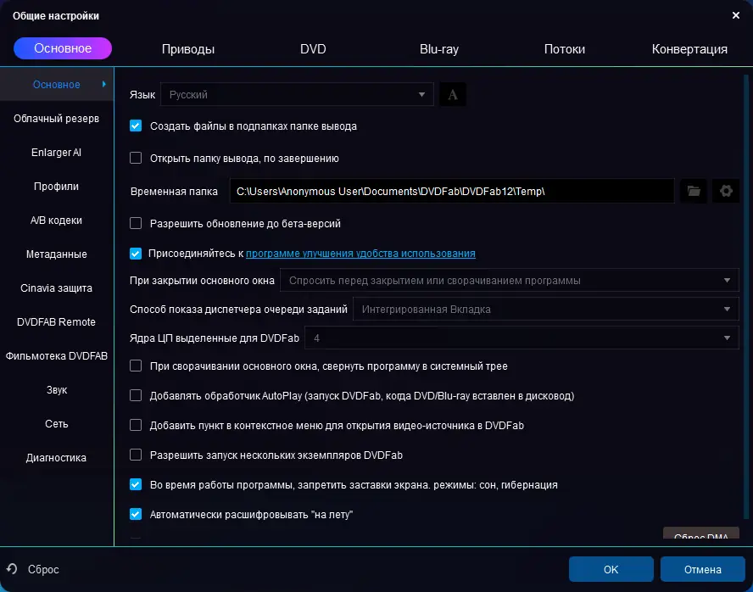
Task: Tick 'Разрешить обновление до бета-версий' checkbox
Action: [x=136, y=223]
